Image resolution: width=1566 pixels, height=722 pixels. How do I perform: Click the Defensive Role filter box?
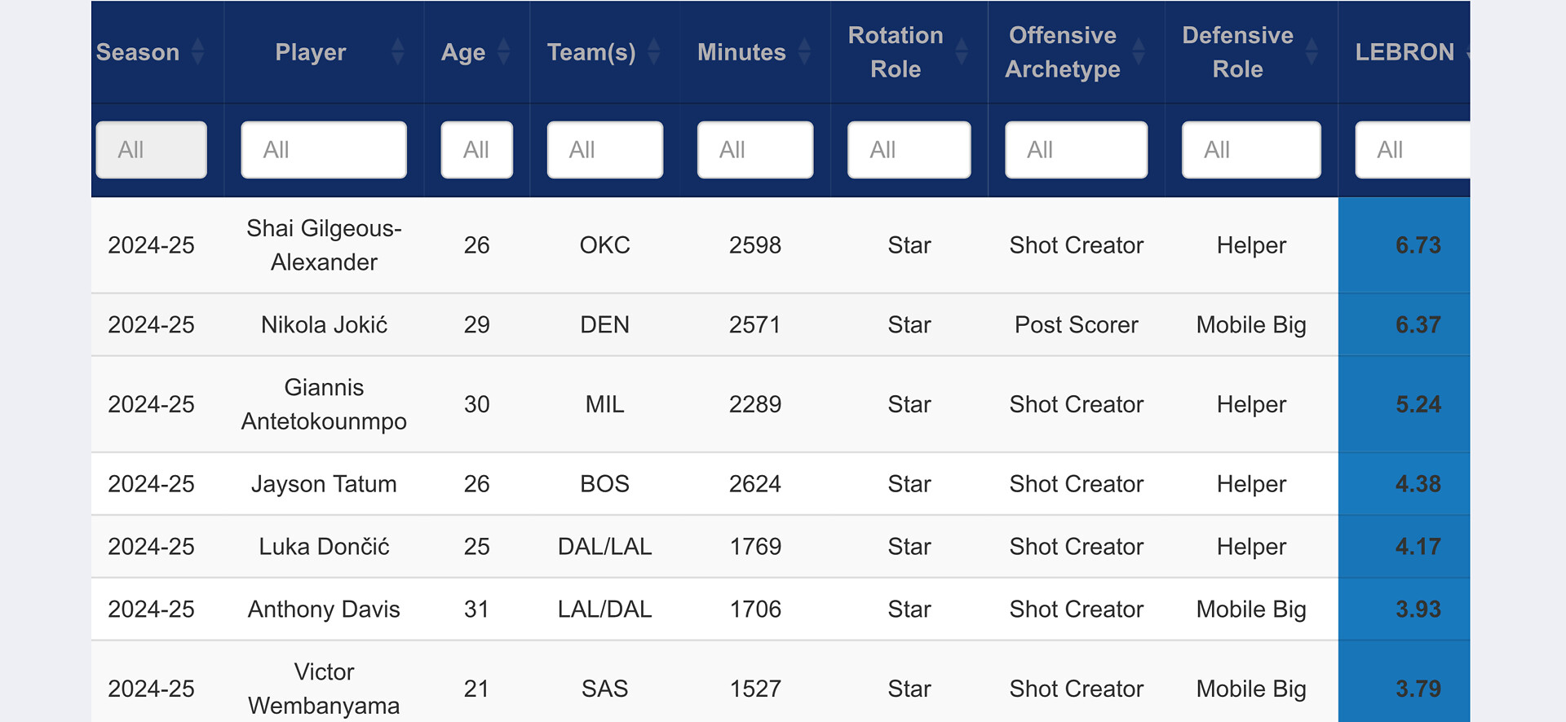coord(1251,150)
